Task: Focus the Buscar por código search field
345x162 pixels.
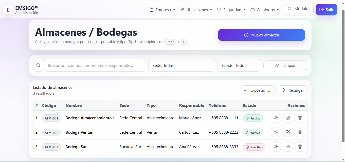Action: [95, 65]
